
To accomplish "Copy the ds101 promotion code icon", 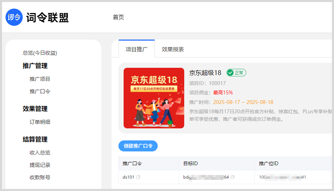I will coord(138,177).
